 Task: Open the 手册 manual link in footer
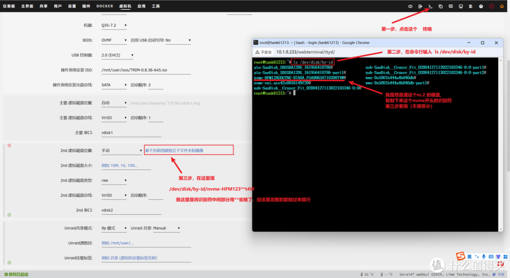point(499,275)
